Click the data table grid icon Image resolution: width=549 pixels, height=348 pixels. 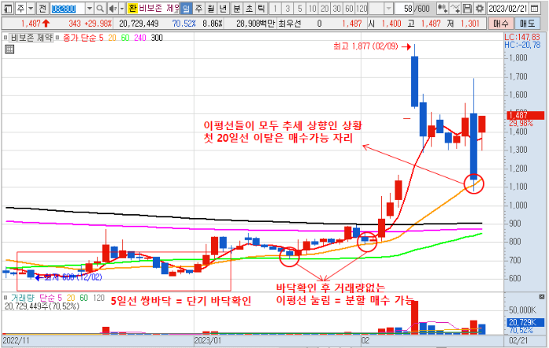point(9,49)
